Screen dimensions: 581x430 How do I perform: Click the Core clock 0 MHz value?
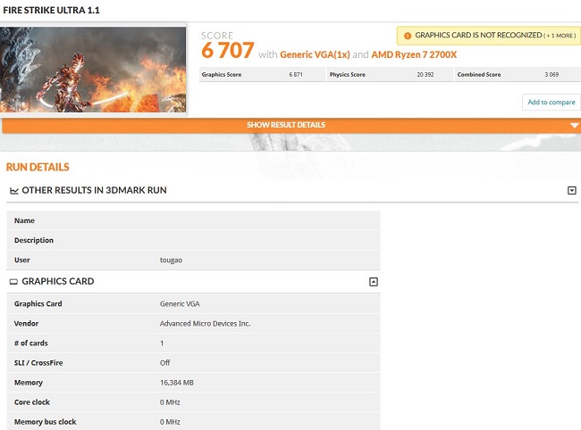pos(170,402)
